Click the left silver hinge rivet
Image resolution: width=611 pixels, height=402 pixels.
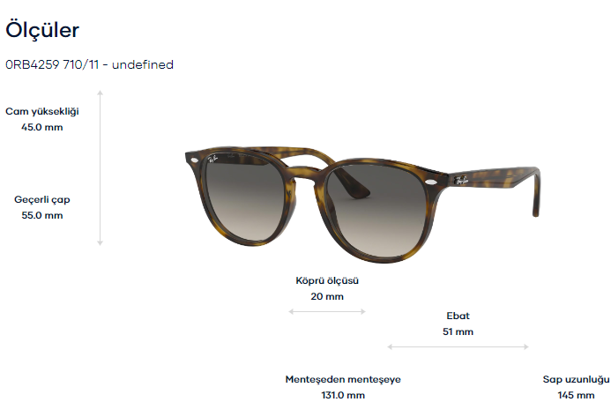(x=193, y=160)
